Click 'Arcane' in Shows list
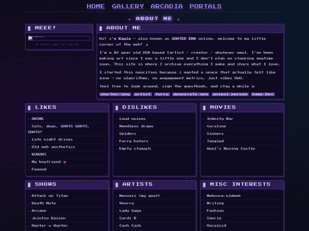 coord(39,210)
